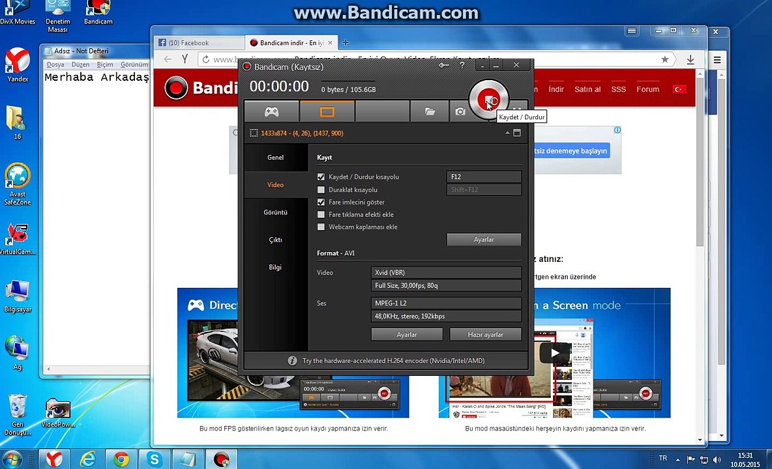Enable Webcam kaplaması ekle checkbox
This screenshot has height=469, width=772.
321,227
